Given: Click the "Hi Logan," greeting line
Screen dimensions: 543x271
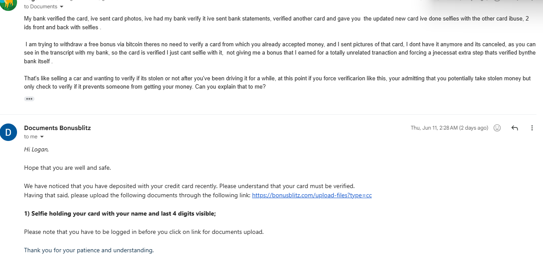Looking at the screenshot, I should point(36,149).
